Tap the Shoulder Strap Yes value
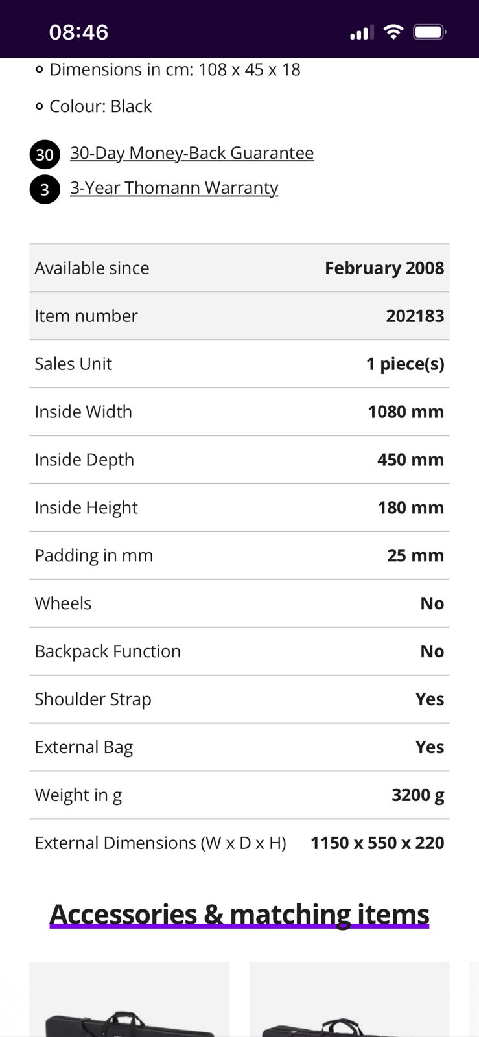Image resolution: width=479 pixels, height=1037 pixels. (430, 699)
